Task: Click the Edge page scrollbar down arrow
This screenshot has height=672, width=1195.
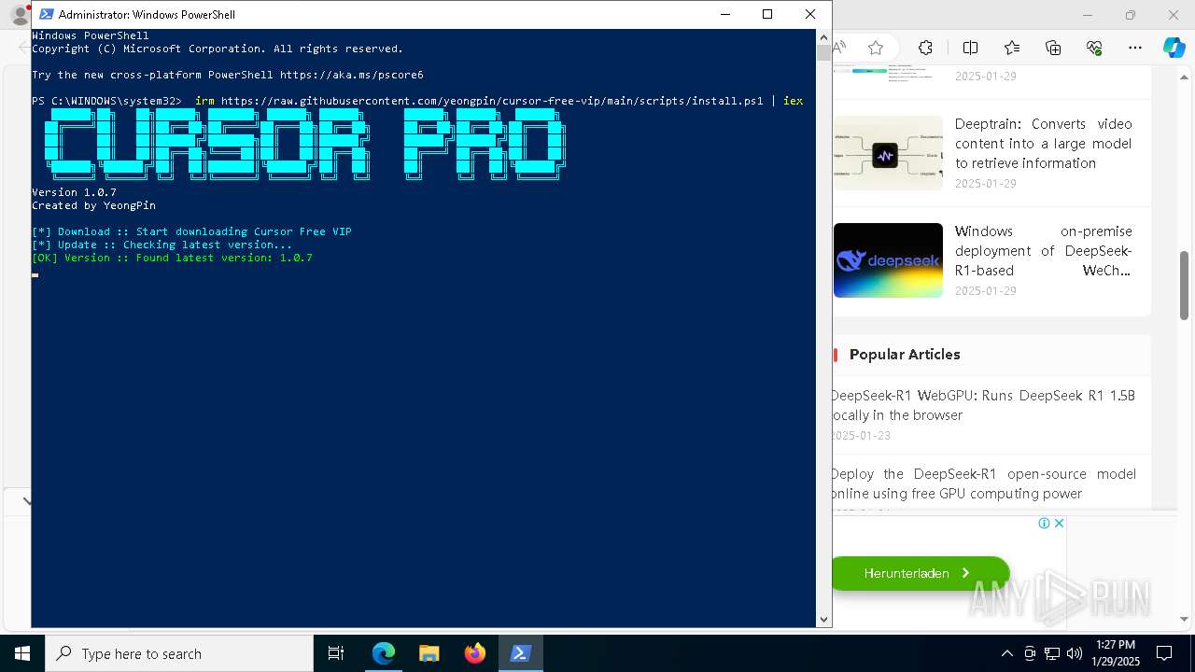Action: click(1184, 619)
